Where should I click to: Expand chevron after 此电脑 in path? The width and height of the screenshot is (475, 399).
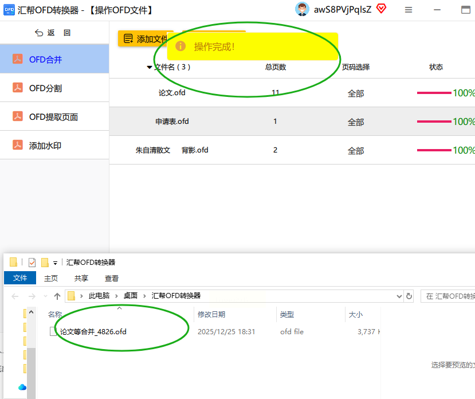click(x=116, y=296)
